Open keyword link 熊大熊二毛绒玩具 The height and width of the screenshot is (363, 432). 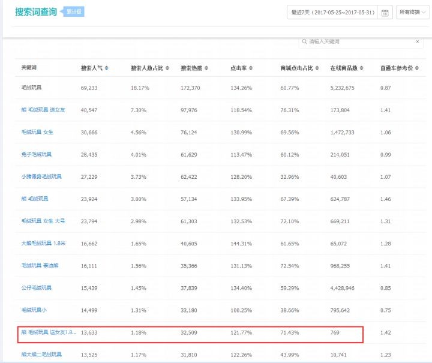[41, 355]
